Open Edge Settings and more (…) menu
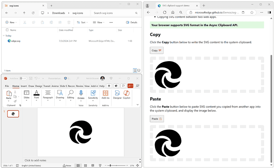The width and height of the screenshot is (274, 168). (x=261, y=12)
